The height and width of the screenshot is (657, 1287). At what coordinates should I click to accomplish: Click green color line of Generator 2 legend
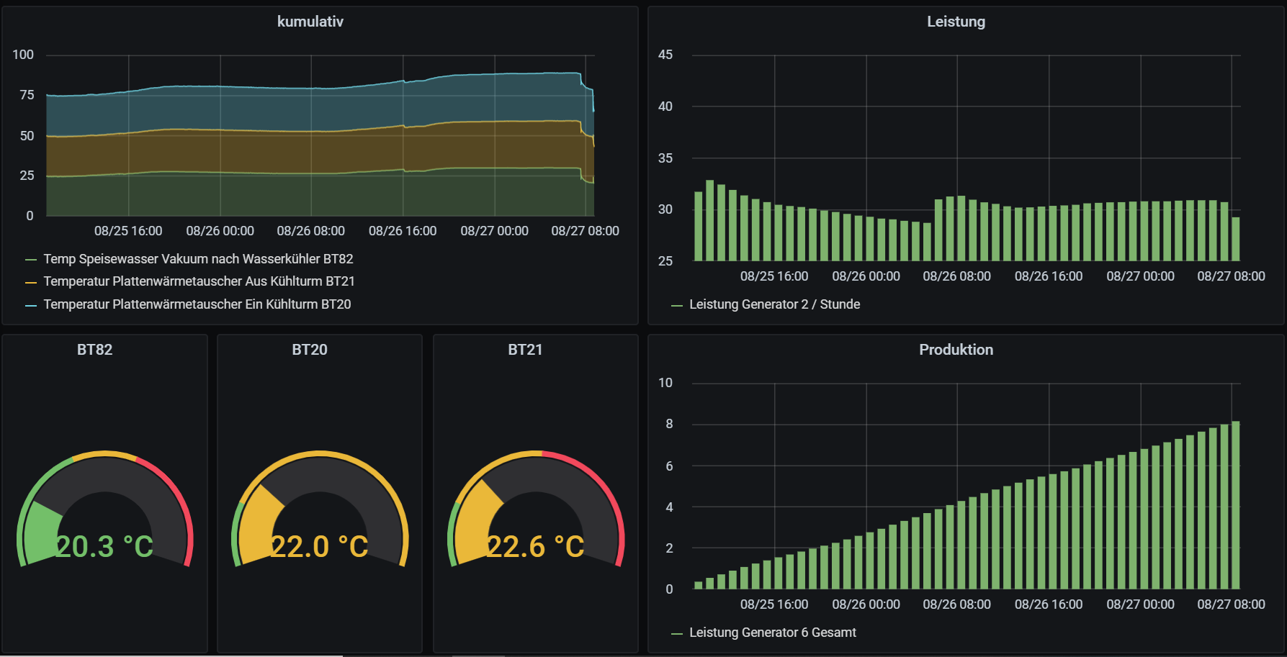[677, 305]
